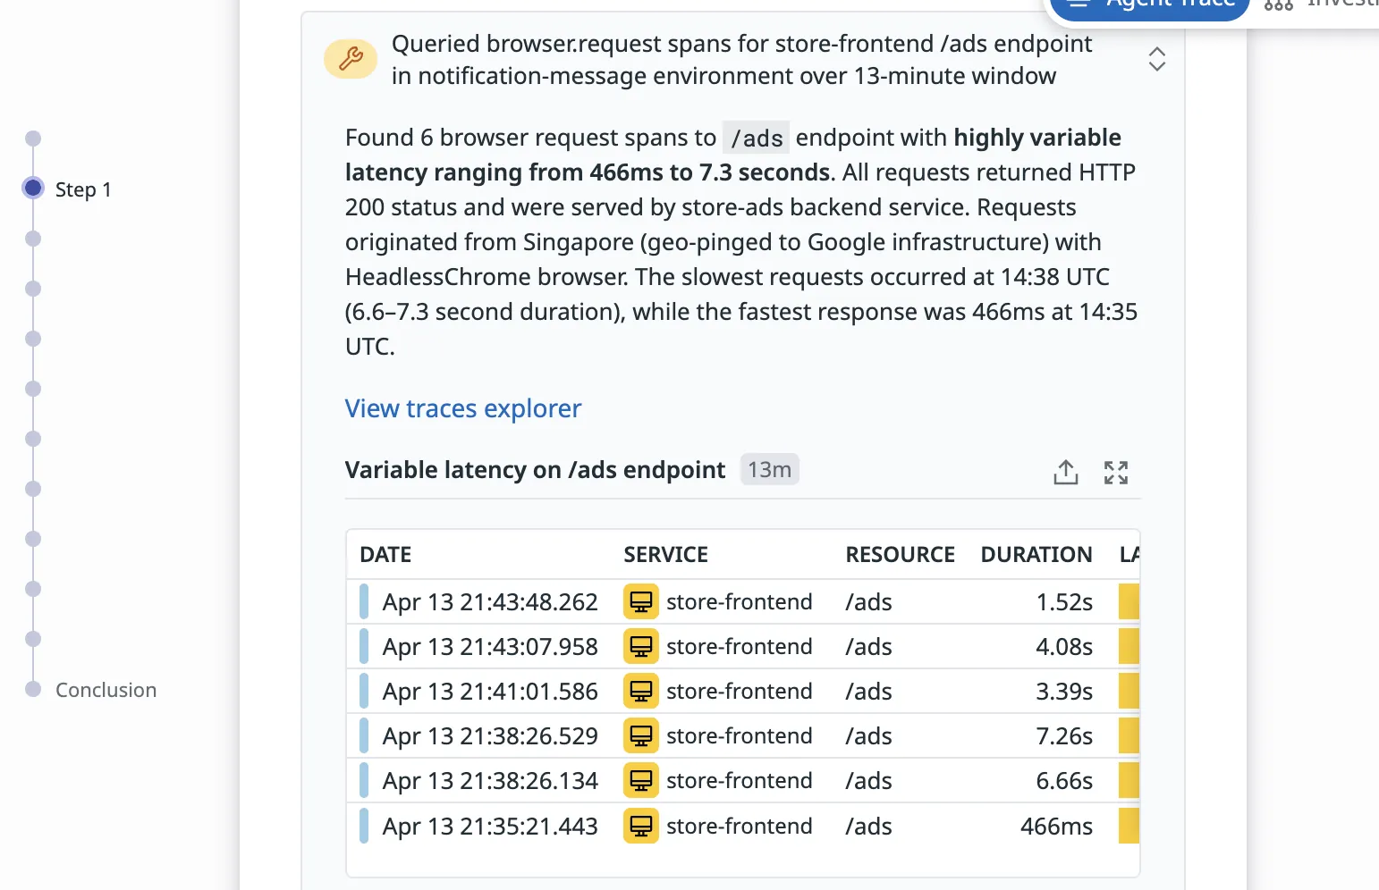The height and width of the screenshot is (890, 1379).
Task: Click the Variable latency on /ads endpoint heading
Action: coord(534,469)
